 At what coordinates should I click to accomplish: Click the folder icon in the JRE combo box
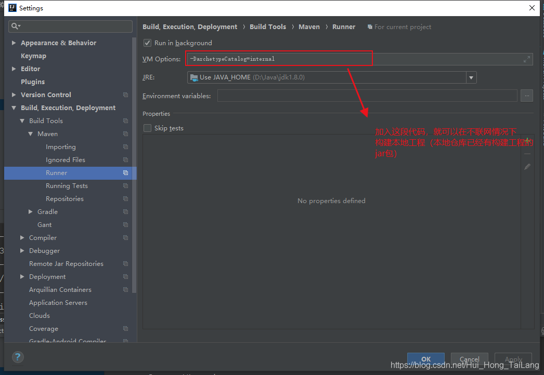point(194,77)
